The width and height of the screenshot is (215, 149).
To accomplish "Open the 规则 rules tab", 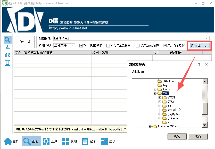I will click(x=69, y=141).
